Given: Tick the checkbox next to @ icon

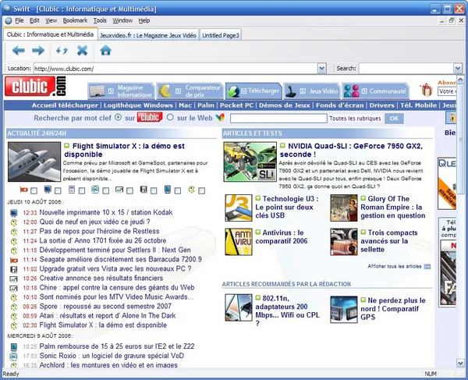Looking at the screenshot, I should (105, 190).
